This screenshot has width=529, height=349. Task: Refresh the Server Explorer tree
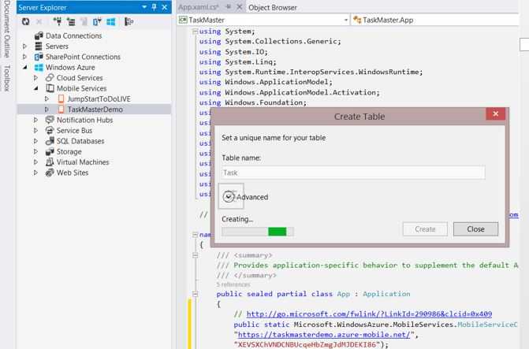coord(26,22)
